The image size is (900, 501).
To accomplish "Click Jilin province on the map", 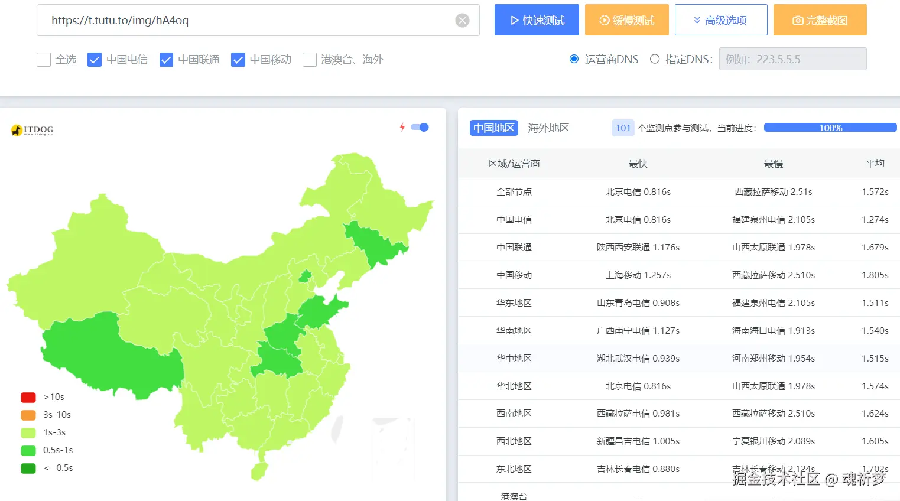I will [x=375, y=243].
